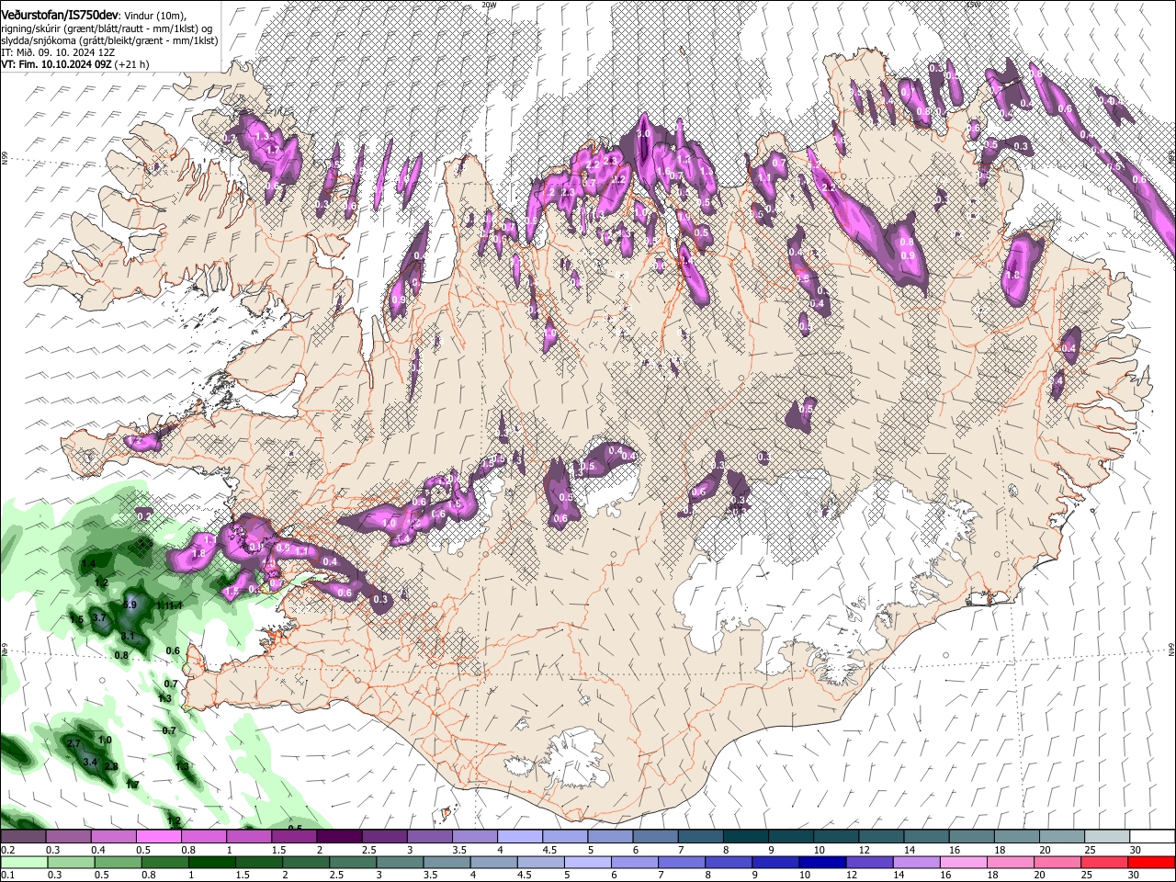Pick the dark teal swatch between 8 and 9, upper row
1176x882 pixels.
point(745,836)
